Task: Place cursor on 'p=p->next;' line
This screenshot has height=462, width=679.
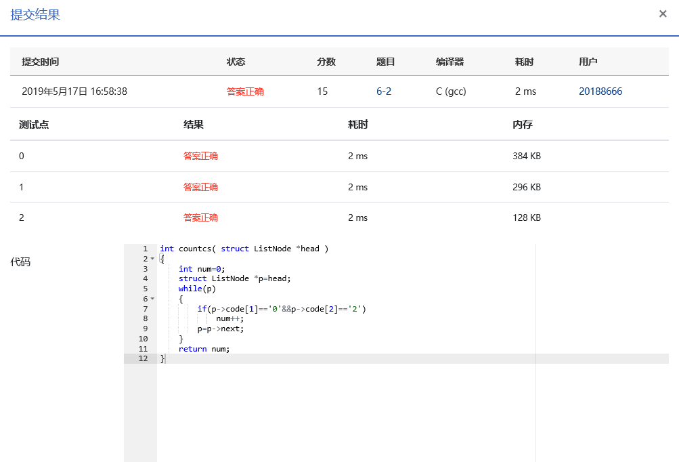Action: (x=221, y=329)
